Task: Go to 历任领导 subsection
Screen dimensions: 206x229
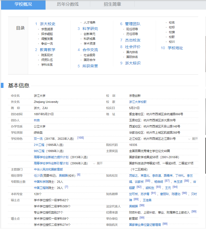Action: tap(132, 34)
